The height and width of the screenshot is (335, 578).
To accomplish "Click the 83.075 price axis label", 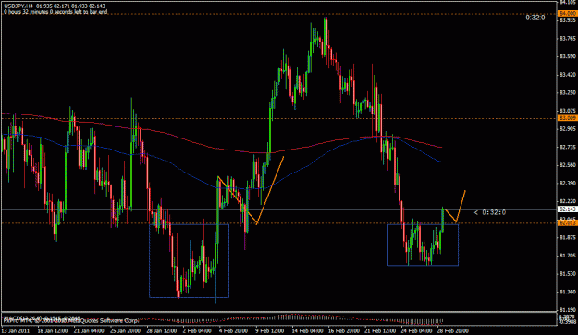I will coord(568,111).
